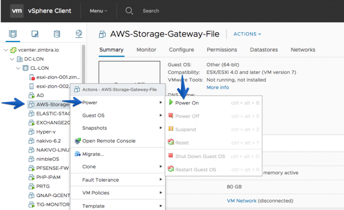Click the vm logo in header
This screenshot has height=210, width=344.
[17, 11]
